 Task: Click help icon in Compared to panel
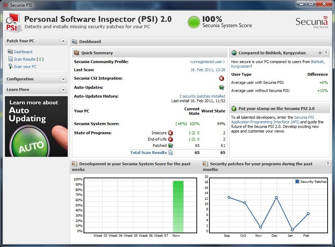[x=326, y=53]
